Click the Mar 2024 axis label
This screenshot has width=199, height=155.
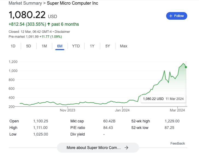click(x=177, y=110)
